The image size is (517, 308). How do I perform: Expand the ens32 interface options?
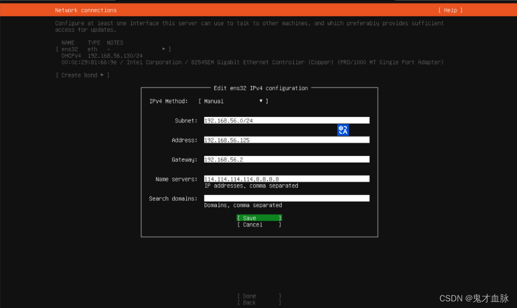click(x=165, y=49)
